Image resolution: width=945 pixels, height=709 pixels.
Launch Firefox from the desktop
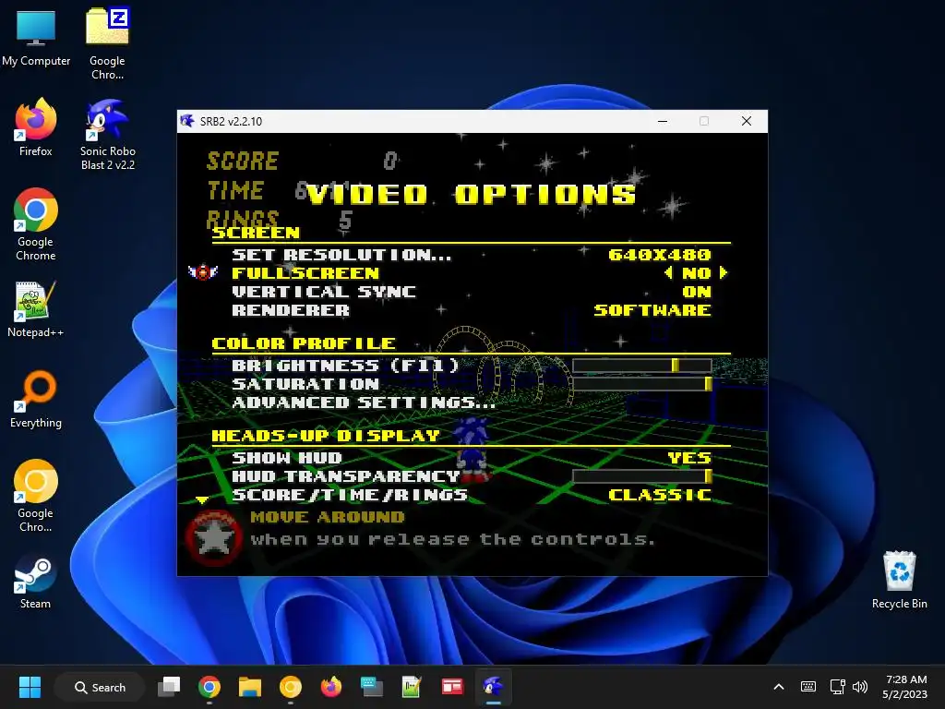36,127
